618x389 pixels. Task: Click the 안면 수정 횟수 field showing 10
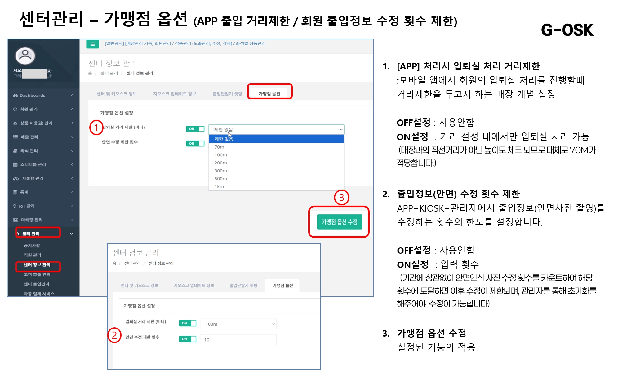pyautogui.click(x=238, y=340)
